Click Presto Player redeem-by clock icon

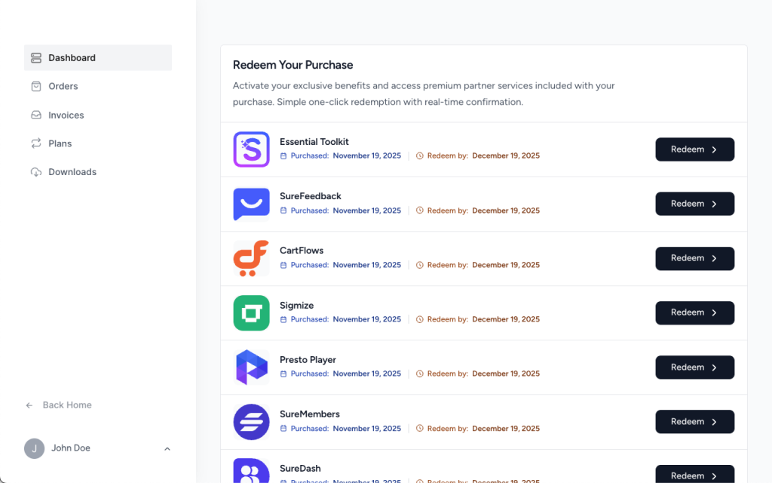[419, 374]
